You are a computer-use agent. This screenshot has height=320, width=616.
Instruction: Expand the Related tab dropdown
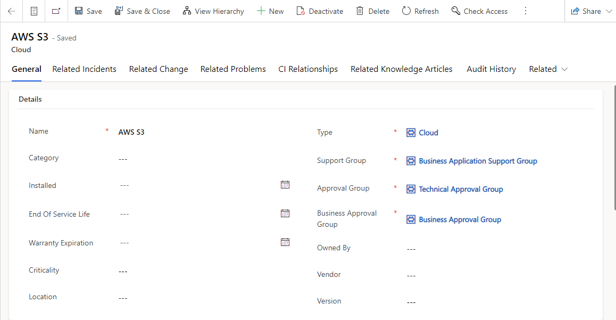pos(548,69)
